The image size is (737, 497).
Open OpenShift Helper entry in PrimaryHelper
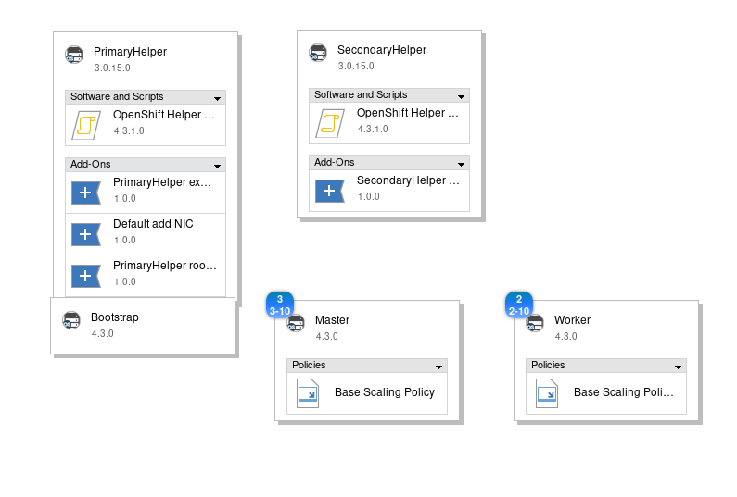146,125
